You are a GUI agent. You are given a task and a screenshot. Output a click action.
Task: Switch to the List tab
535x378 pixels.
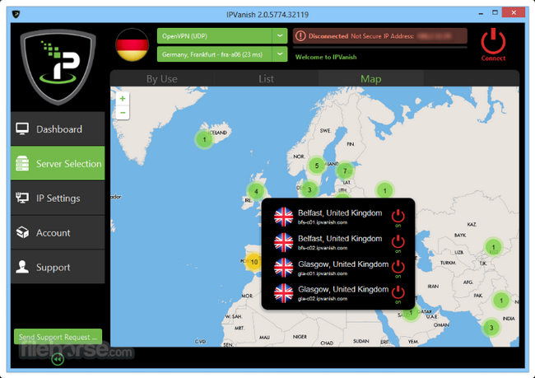coord(266,79)
